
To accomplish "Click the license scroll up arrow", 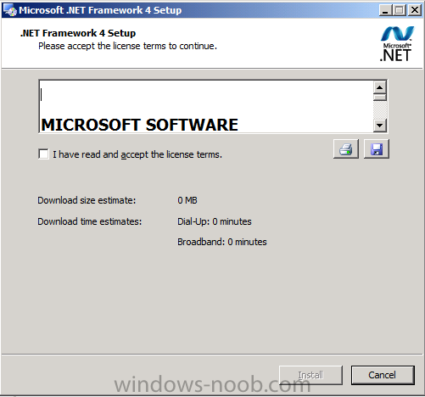I will [380, 87].
